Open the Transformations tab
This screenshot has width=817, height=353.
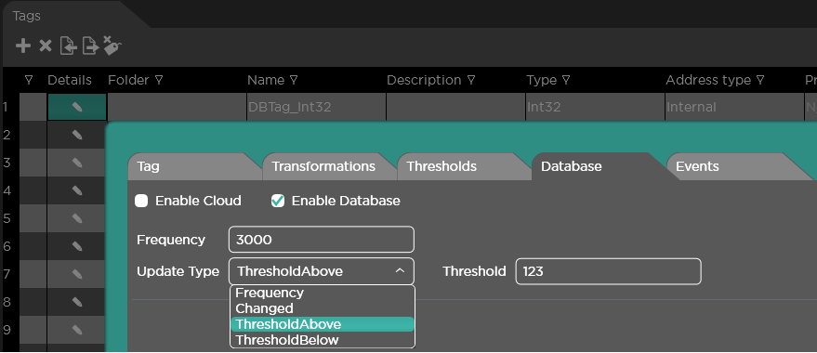click(328, 166)
